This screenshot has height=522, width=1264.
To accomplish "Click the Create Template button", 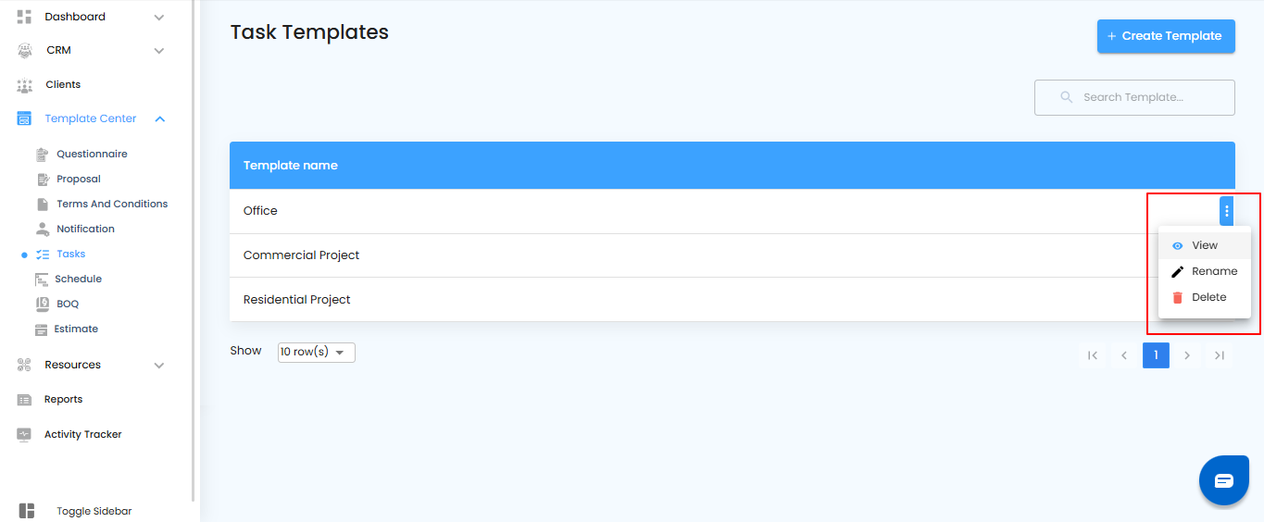I will click(1165, 36).
